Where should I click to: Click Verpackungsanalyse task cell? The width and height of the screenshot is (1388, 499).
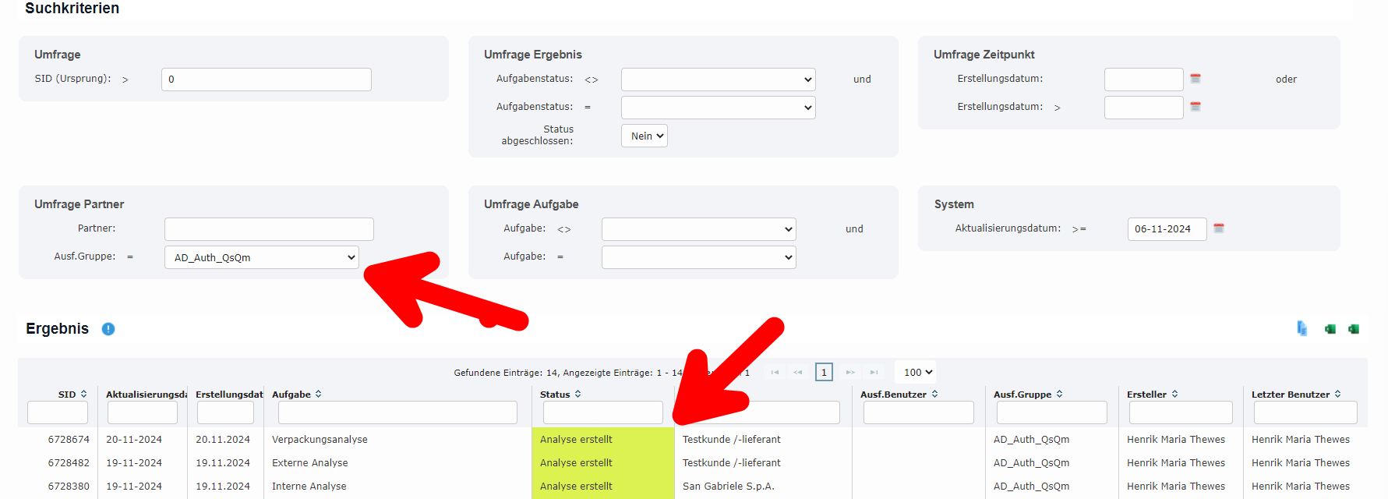pyautogui.click(x=320, y=440)
